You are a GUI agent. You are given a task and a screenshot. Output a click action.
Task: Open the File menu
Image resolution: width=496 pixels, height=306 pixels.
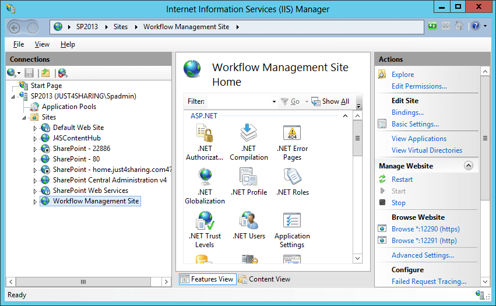[x=19, y=44]
